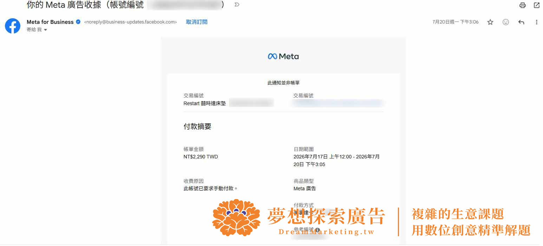Viewport: 543px width, 246px height.
Task: Click info icon next to 參考編號
Action: (x=318, y=230)
